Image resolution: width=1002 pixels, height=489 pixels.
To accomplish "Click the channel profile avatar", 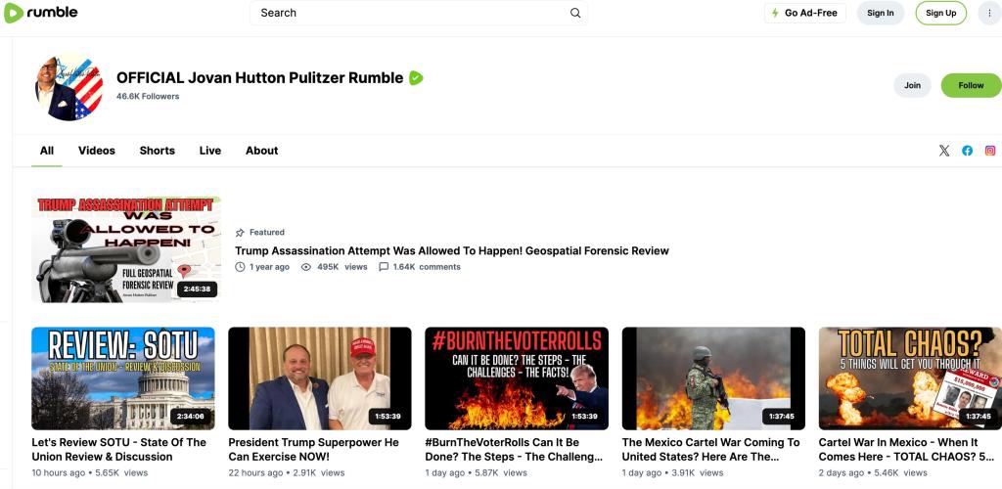I will coord(69,87).
